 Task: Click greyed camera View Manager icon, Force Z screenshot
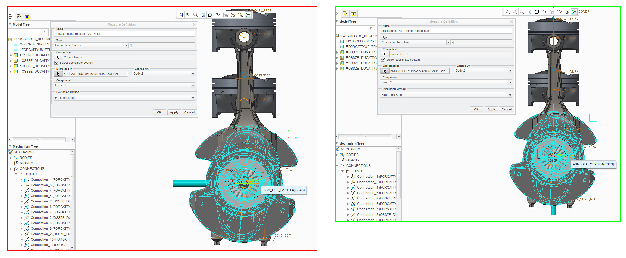(226, 15)
